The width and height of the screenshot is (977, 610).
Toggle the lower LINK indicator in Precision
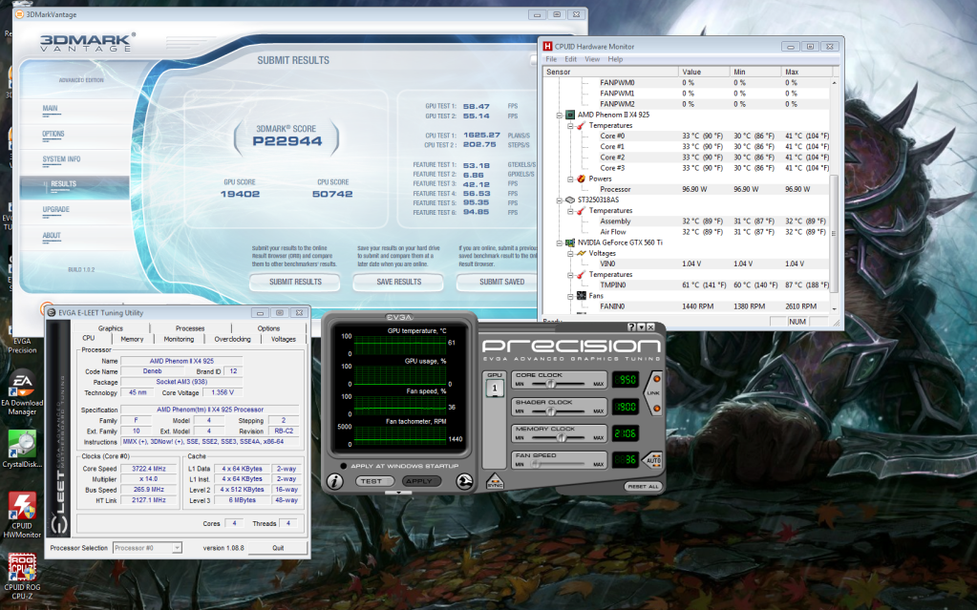tap(656, 409)
